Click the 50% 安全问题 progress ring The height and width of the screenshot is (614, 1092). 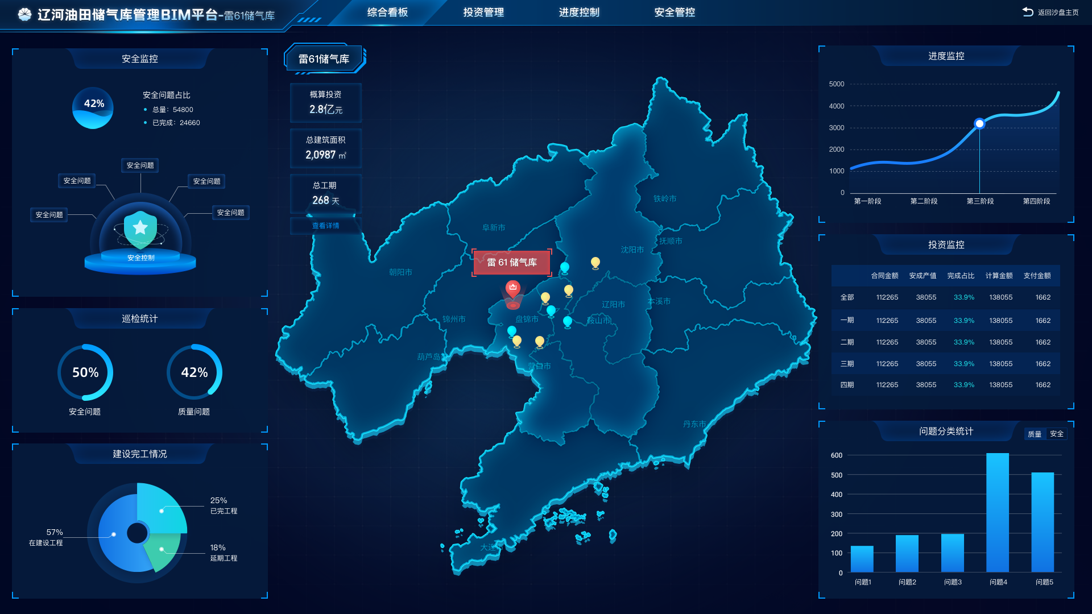pos(85,372)
